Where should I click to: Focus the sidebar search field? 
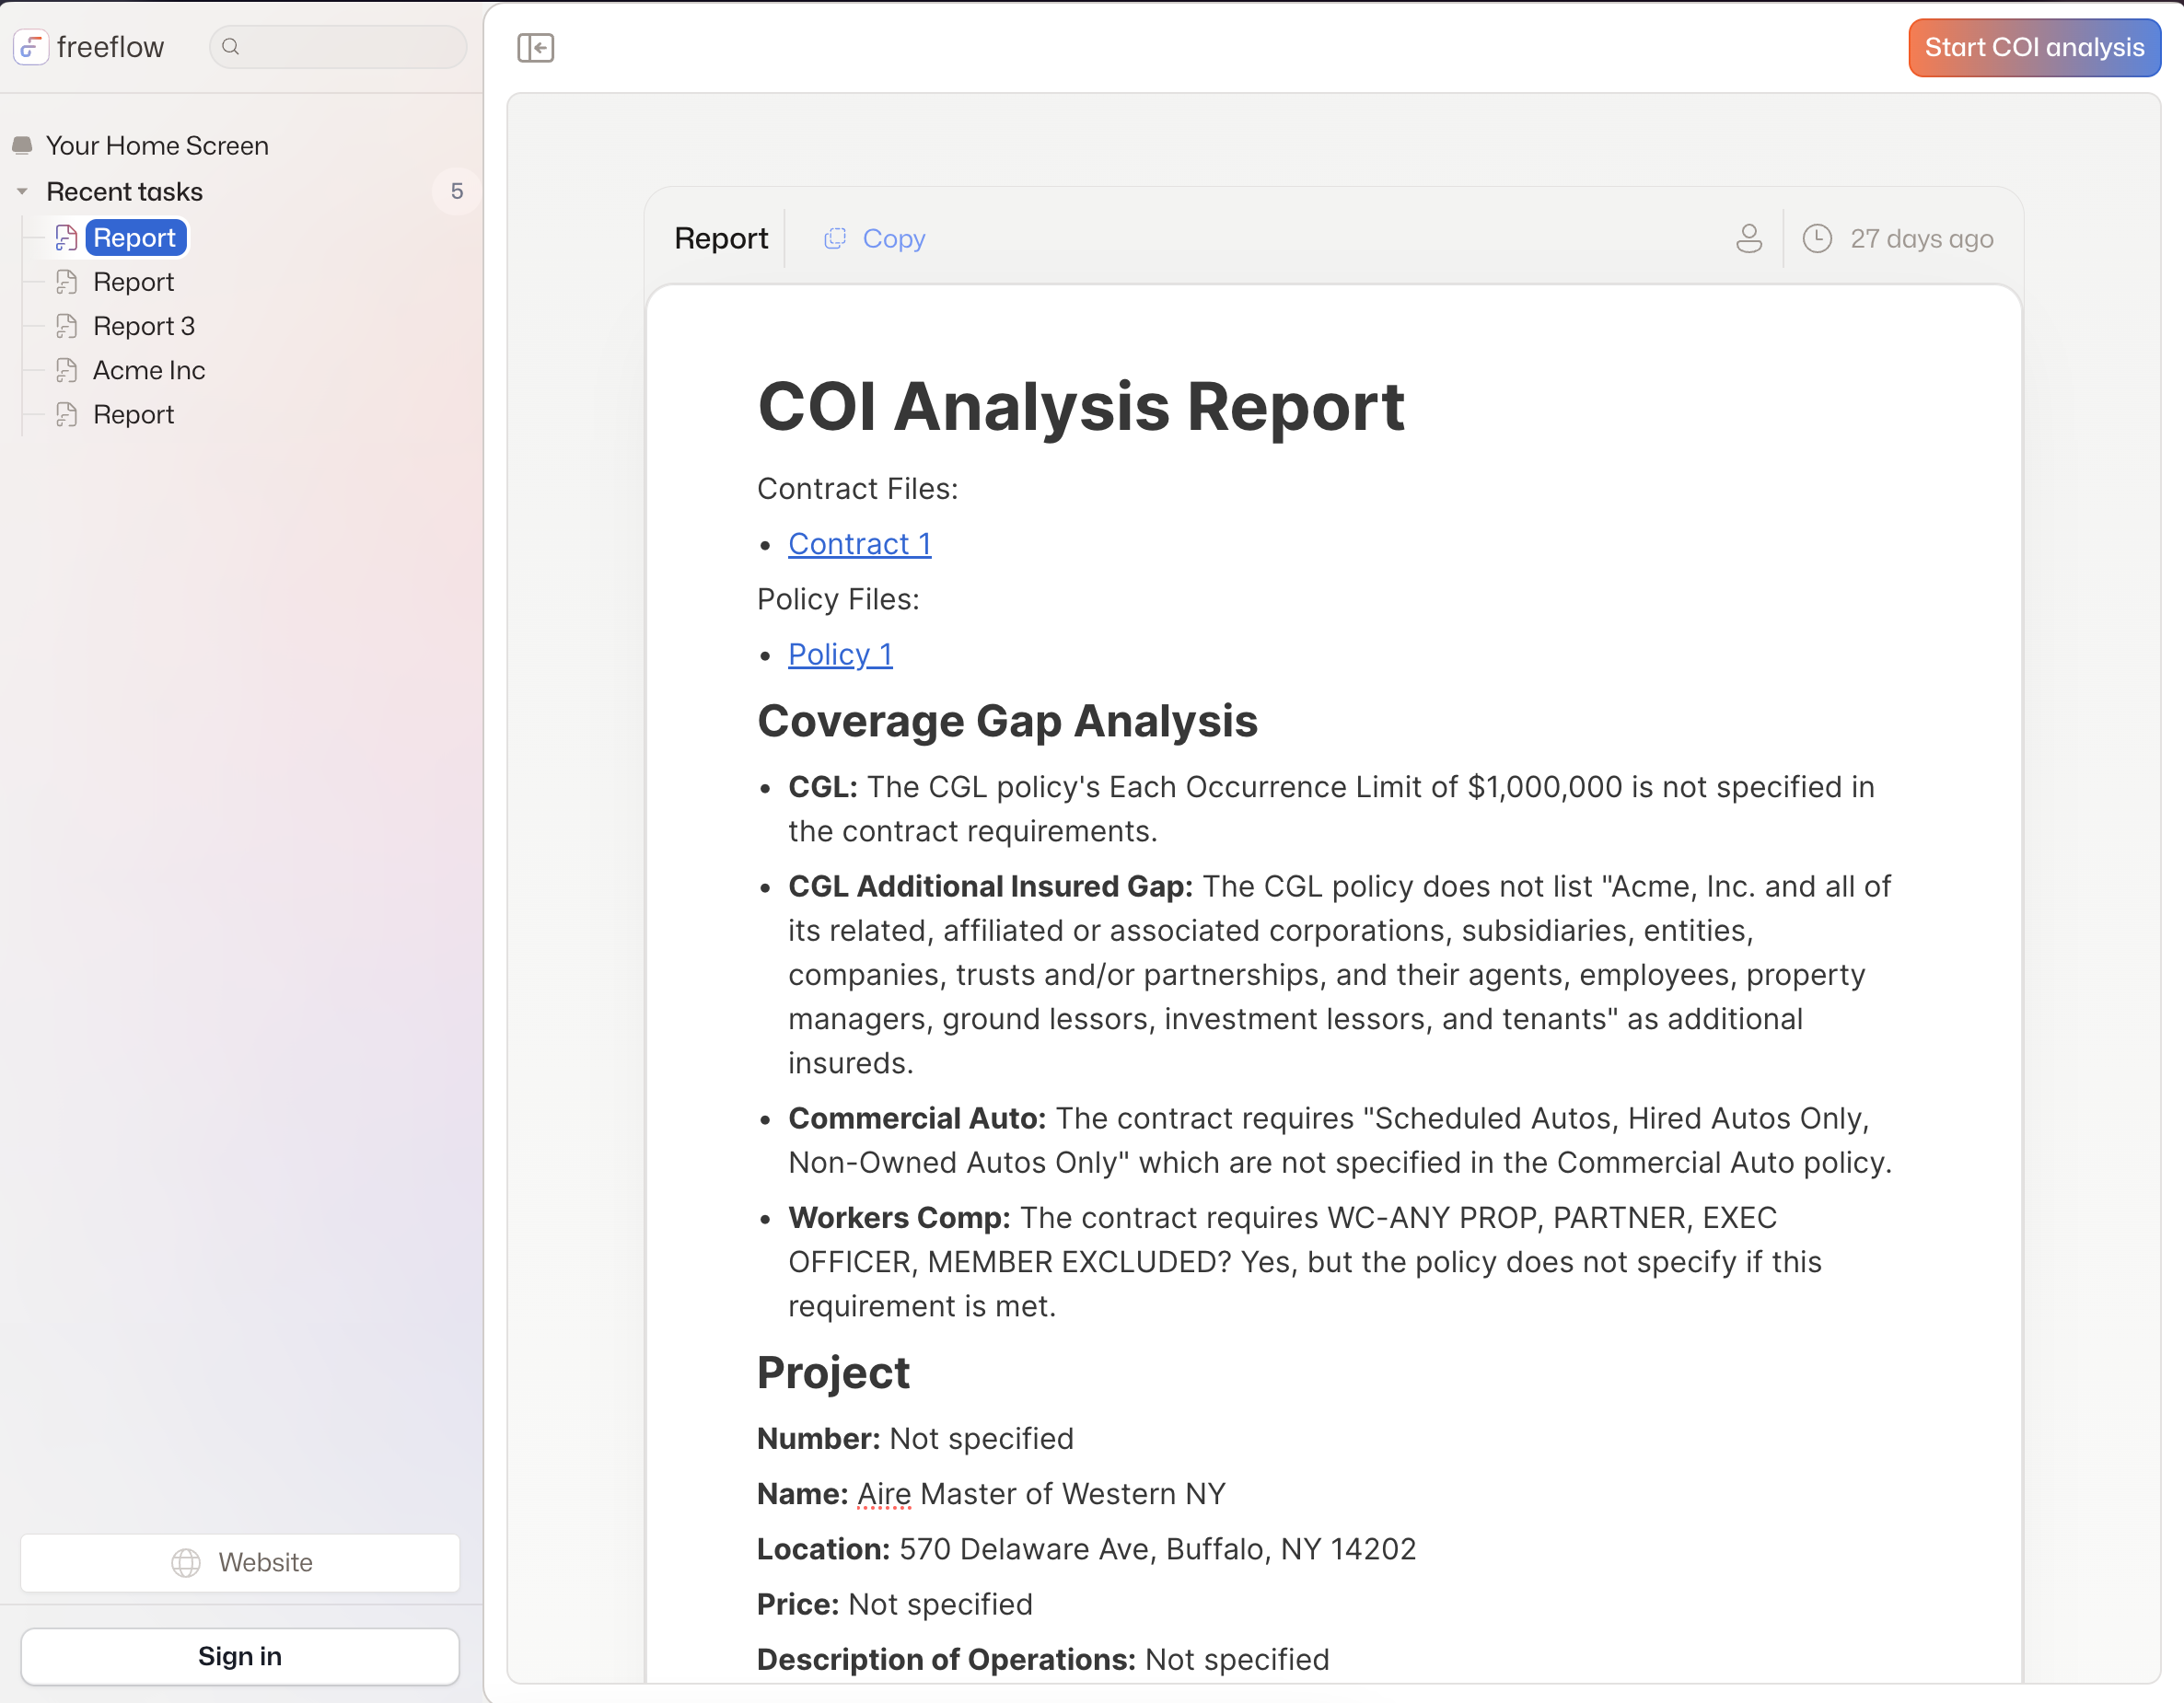coord(338,47)
